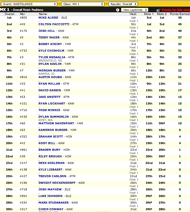
Task: Select Chris Conway in the last row
Action: pos(50,209)
